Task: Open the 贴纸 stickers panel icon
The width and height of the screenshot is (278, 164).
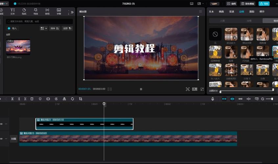Action: 24,11
